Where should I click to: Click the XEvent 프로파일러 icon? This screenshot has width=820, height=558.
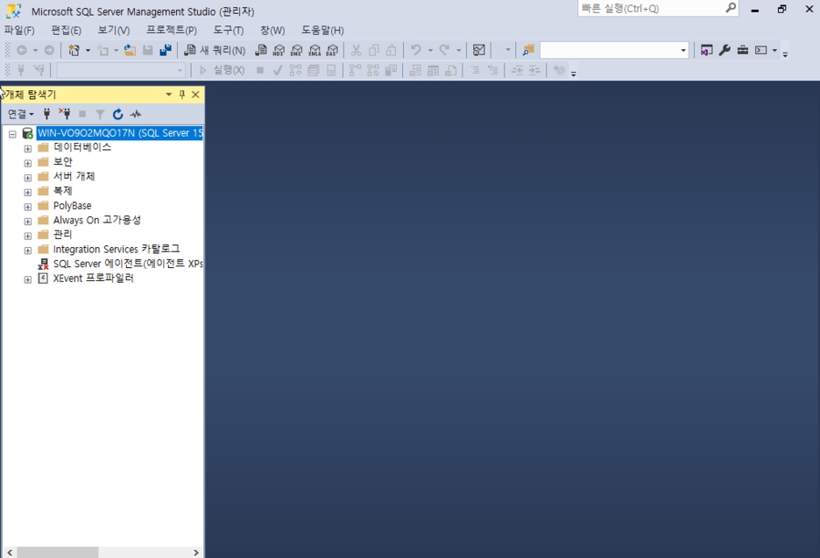(x=43, y=279)
